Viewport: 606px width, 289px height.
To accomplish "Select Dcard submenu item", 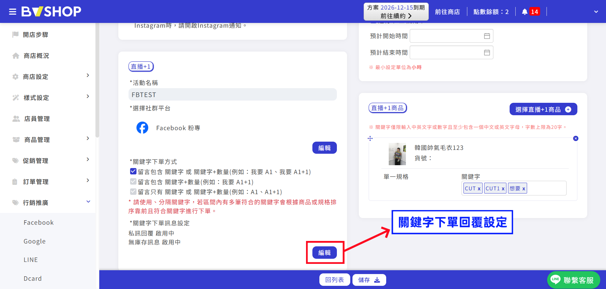I will pos(32,278).
